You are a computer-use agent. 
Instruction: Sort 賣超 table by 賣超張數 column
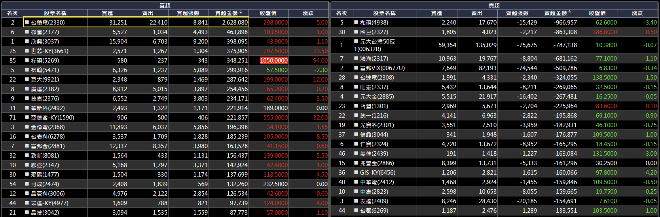point(517,13)
